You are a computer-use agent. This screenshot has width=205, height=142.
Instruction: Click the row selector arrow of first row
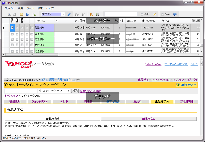4,28
